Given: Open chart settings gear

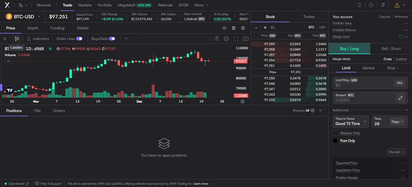Looking at the screenshot, I should point(226,39).
